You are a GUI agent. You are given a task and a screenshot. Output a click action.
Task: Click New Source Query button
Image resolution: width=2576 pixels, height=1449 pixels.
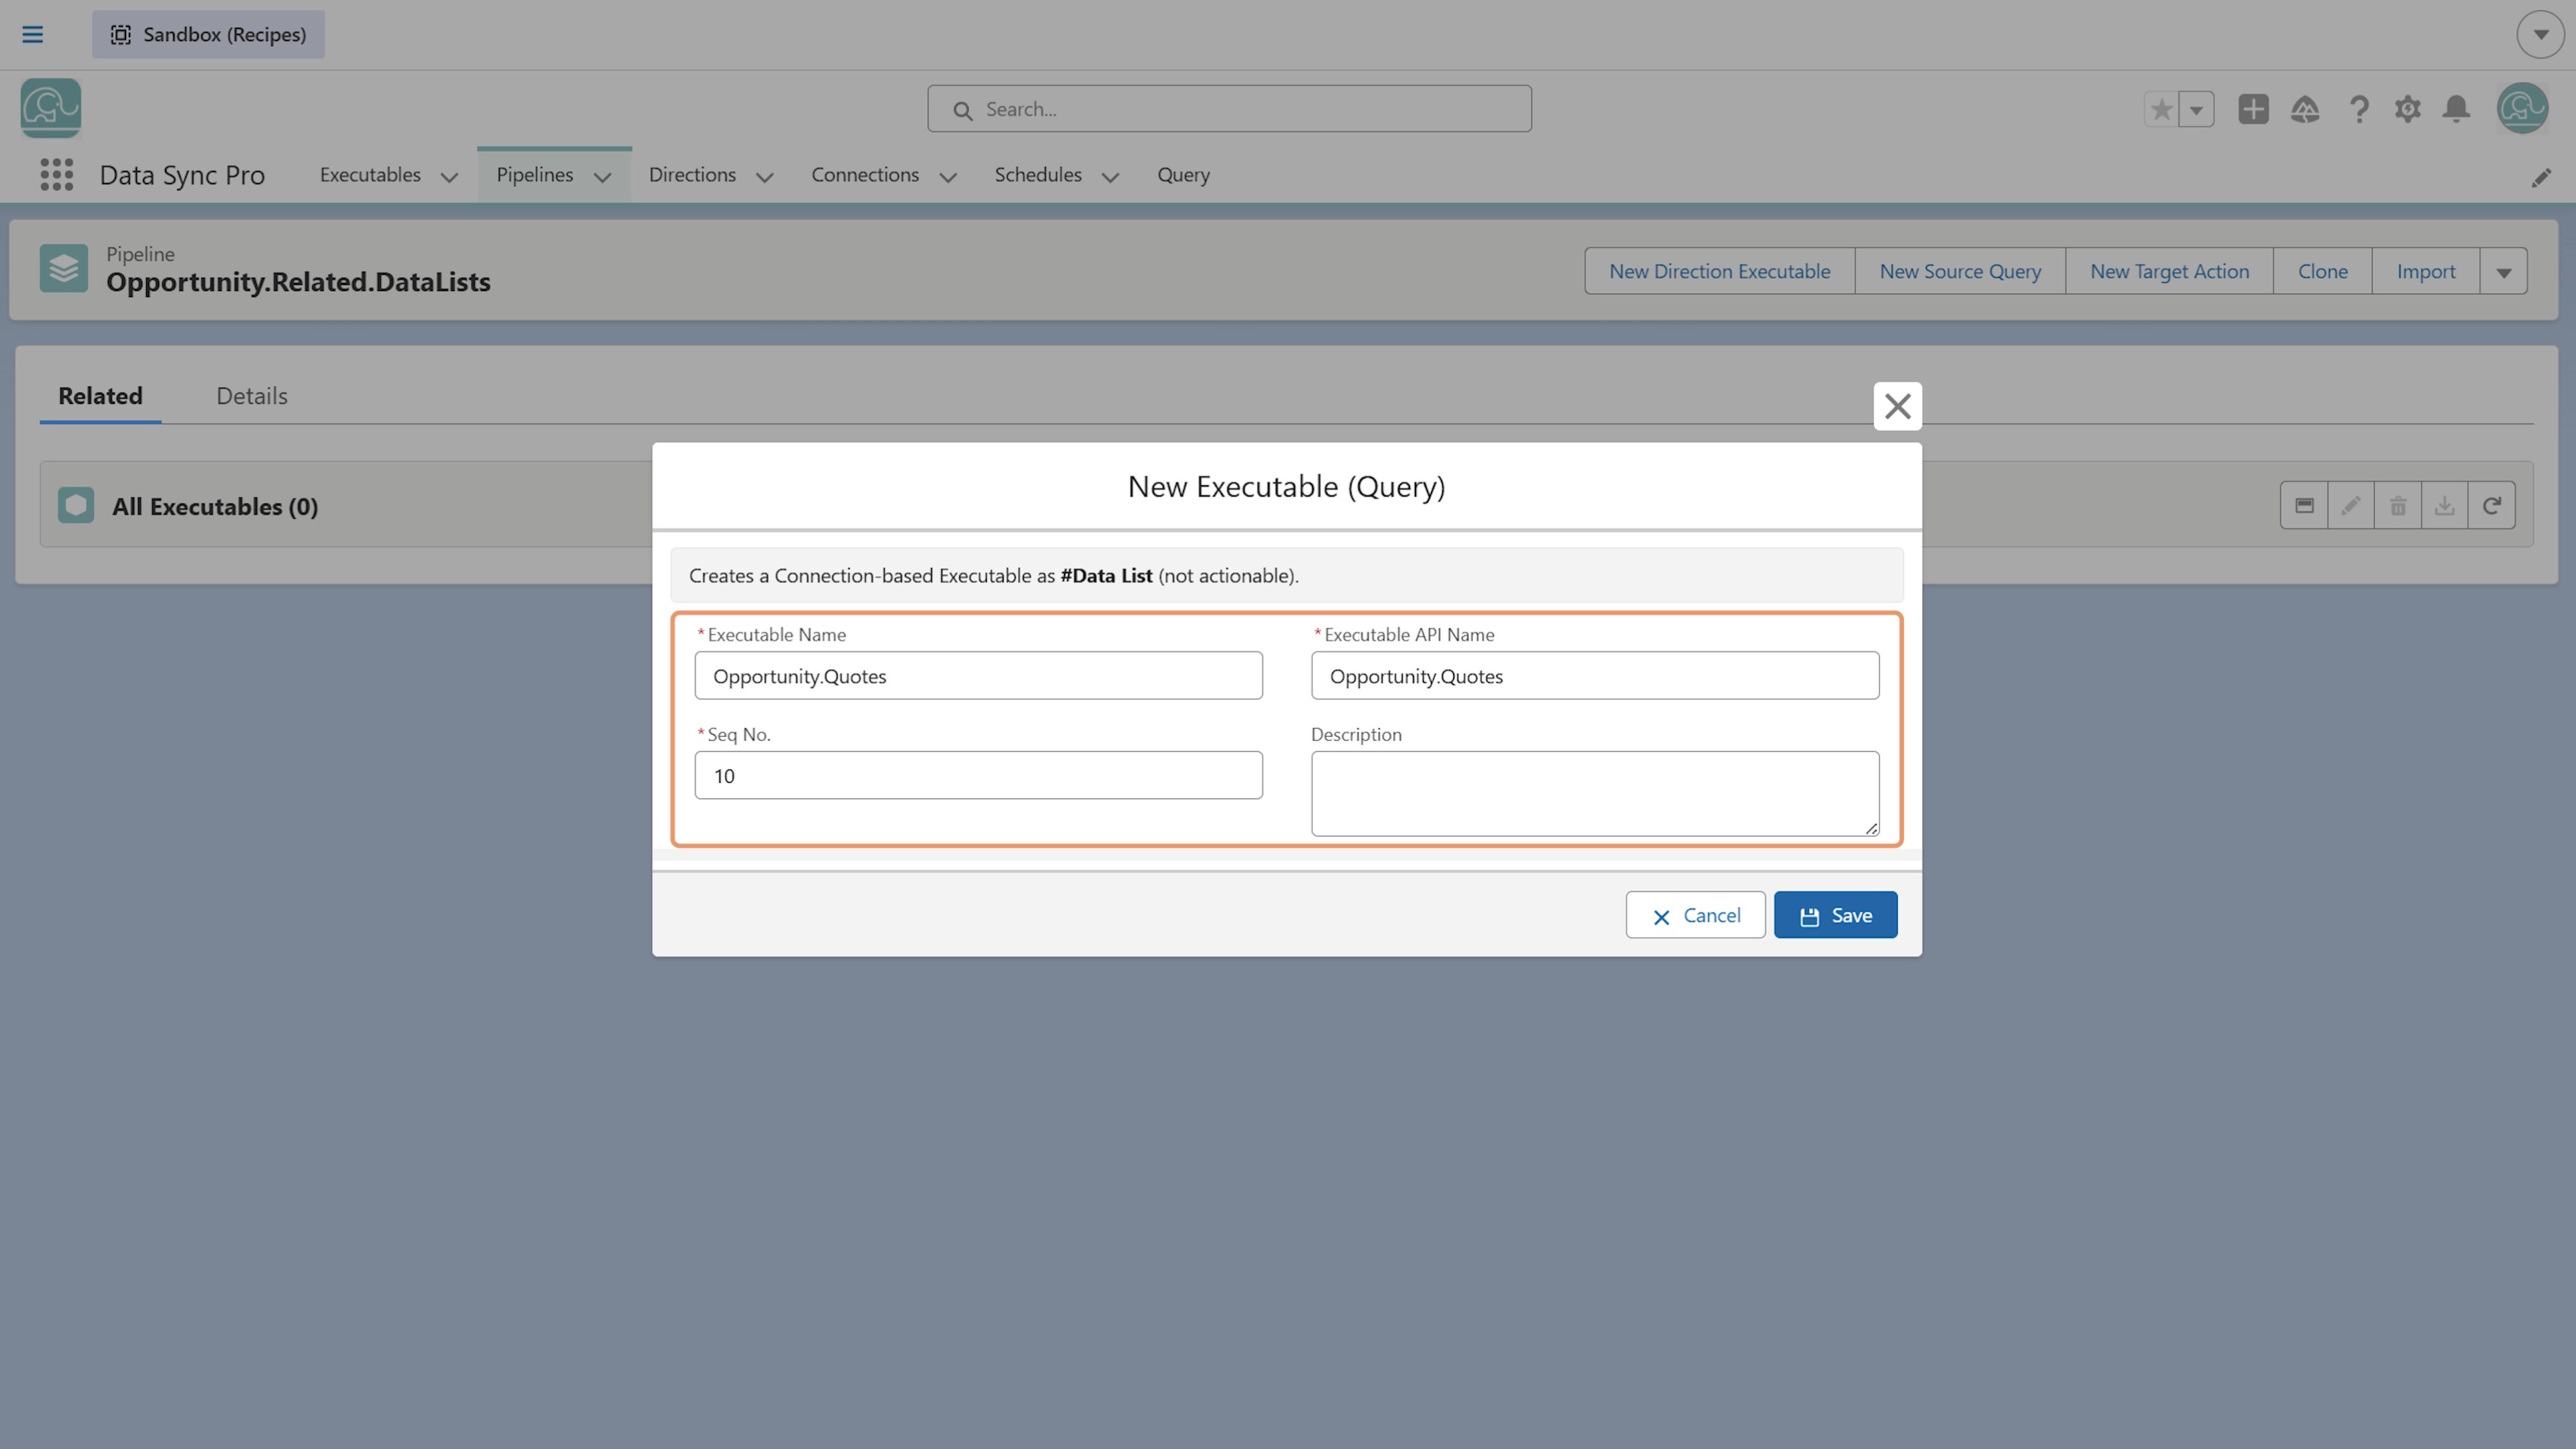tap(1960, 271)
